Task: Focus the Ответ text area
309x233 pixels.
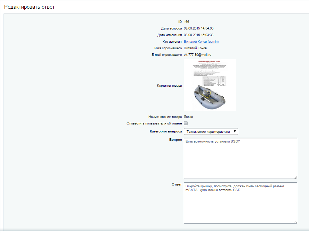Action: pos(240,203)
